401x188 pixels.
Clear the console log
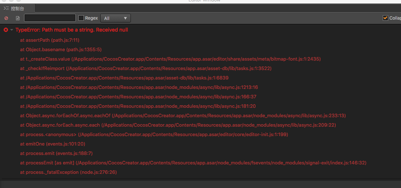pos(6,18)
